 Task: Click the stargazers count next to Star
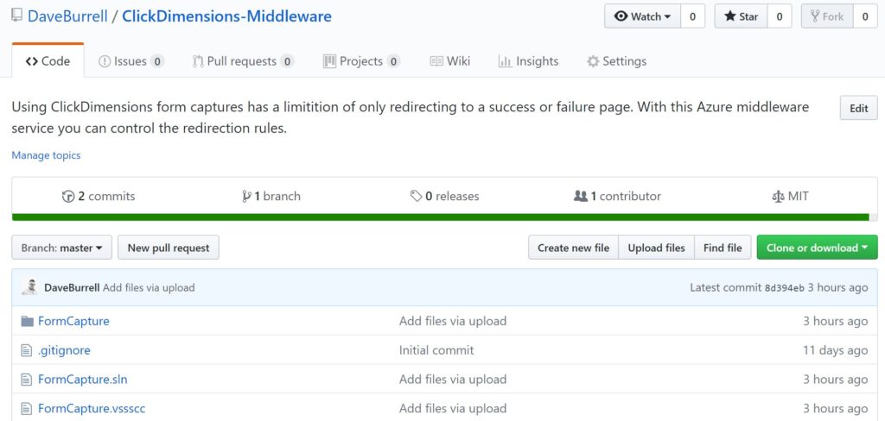click(x=780, y=16)
